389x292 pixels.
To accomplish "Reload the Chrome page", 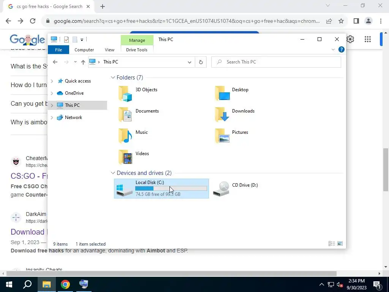I will (x=33, y=21).
